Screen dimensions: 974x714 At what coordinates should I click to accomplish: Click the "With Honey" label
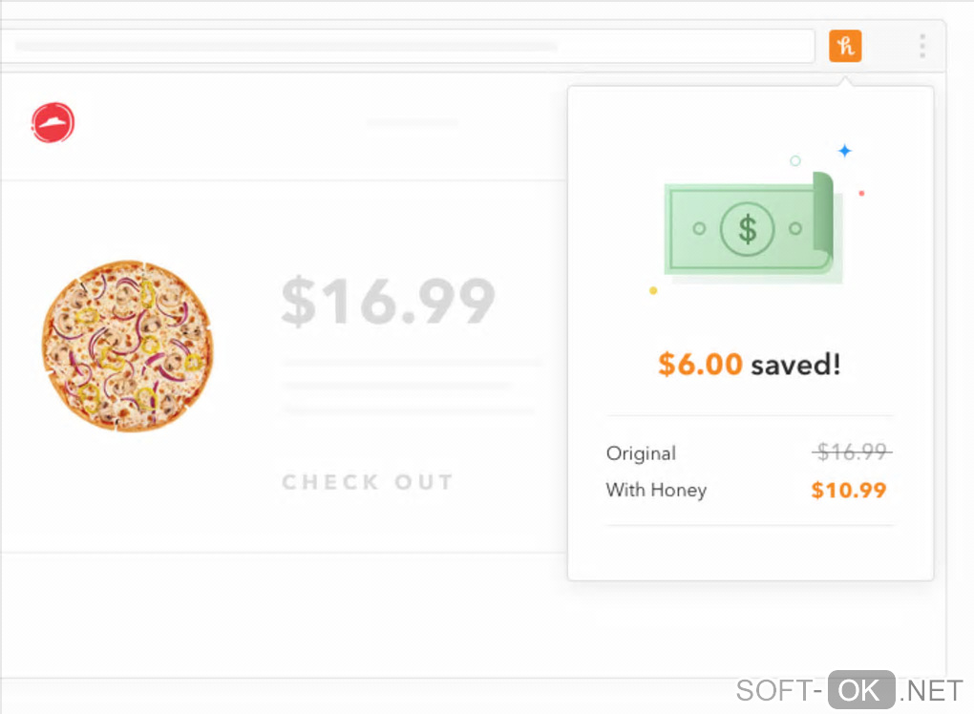tap(656, 491)
